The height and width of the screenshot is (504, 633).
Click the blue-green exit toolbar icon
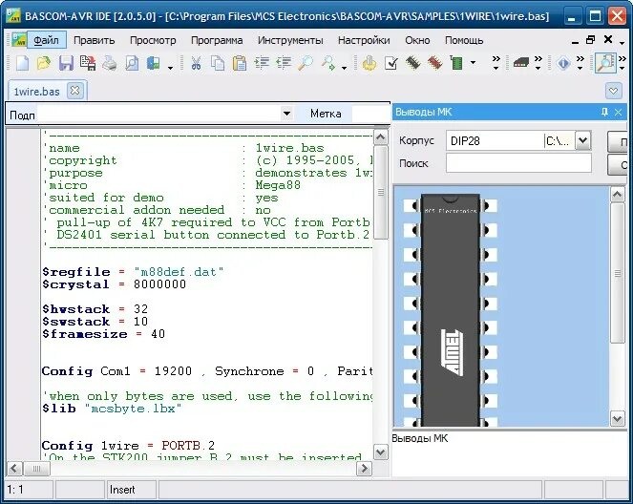(154, 63)
